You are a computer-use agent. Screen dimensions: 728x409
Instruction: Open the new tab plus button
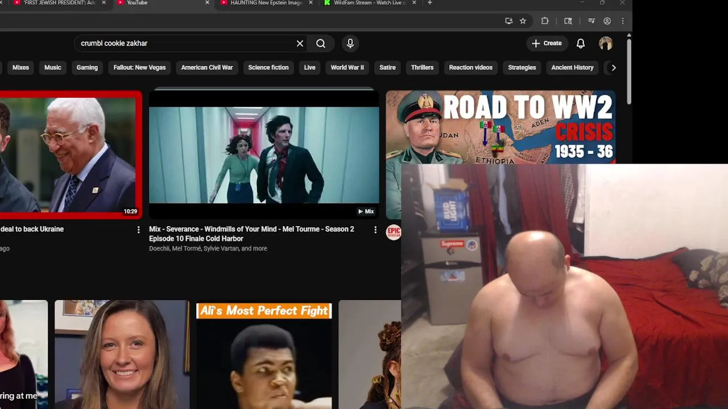(x=429, y=3)
